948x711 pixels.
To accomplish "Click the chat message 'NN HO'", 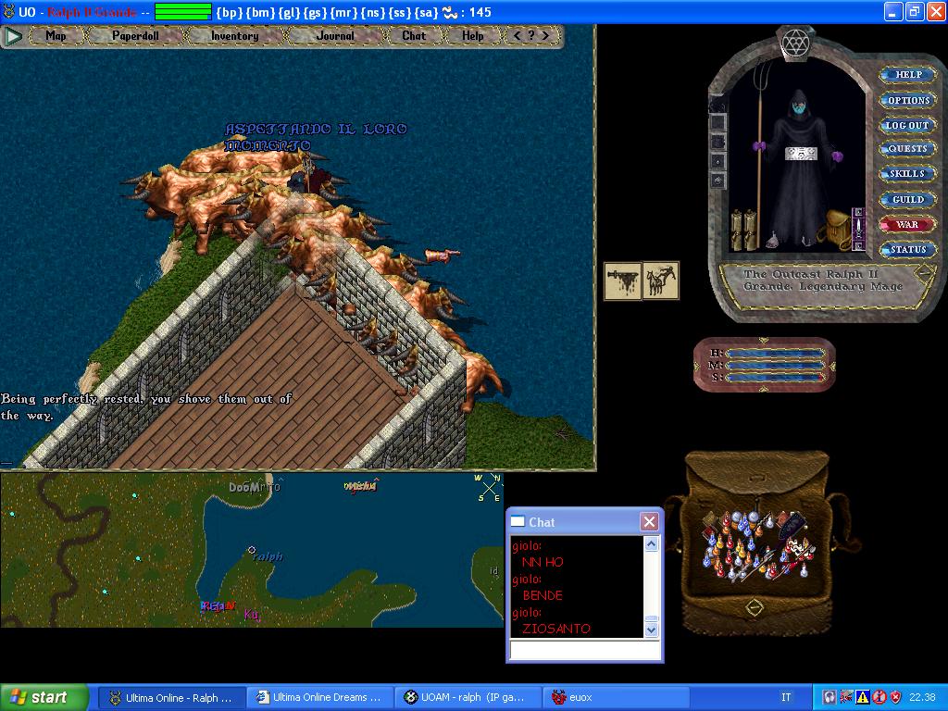I will (543, 562).
